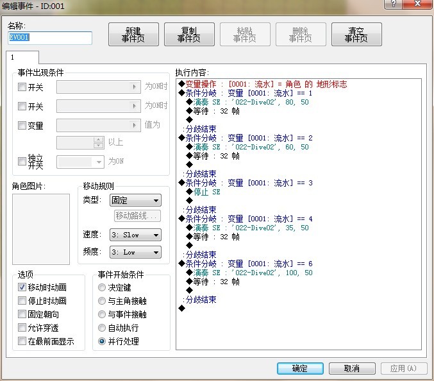434x381 pixels.
Task: Select 并行处理 trigger radio button
Action: coord(102,341)
